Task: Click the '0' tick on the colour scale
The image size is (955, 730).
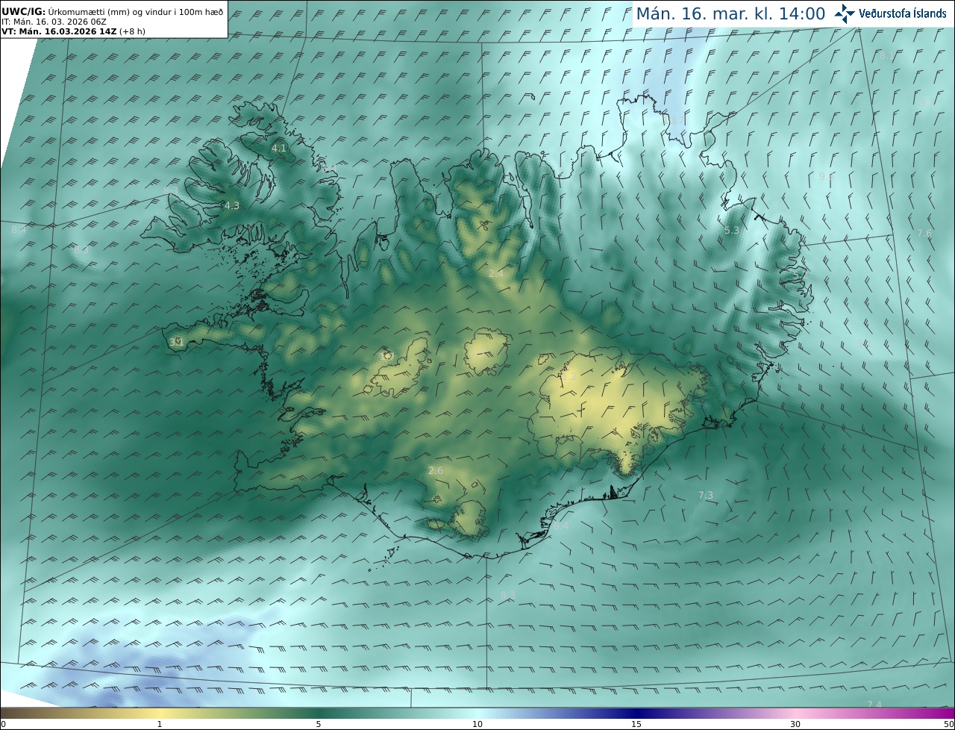Action: coord(3,724)
